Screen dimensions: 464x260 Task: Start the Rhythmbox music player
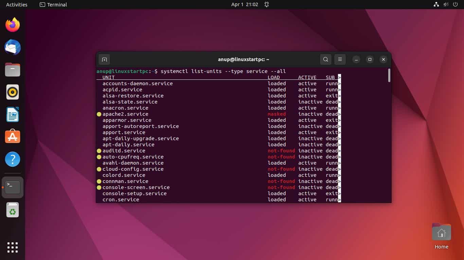(x=13, y=92)
